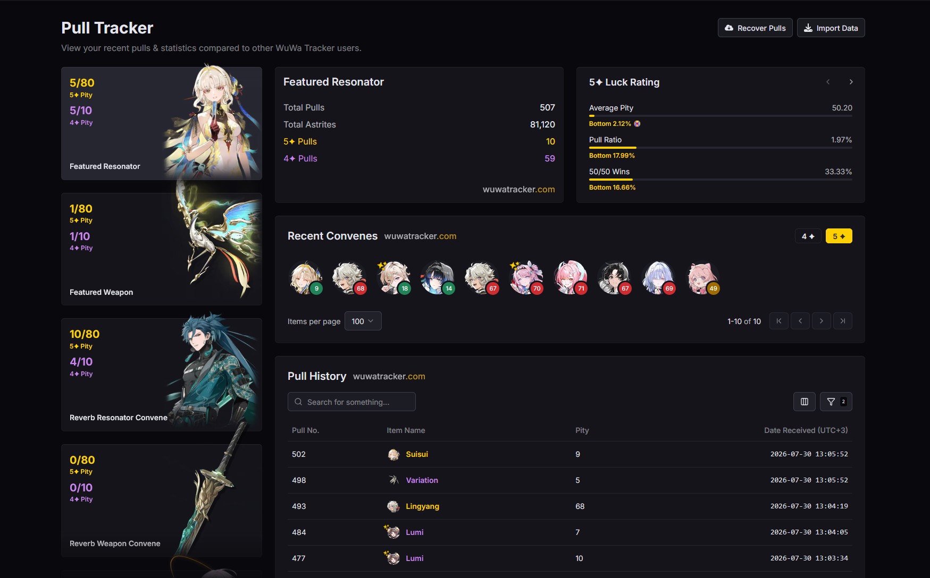Open wuwatracker.com link beside Pull History

(x=389, y=377)
